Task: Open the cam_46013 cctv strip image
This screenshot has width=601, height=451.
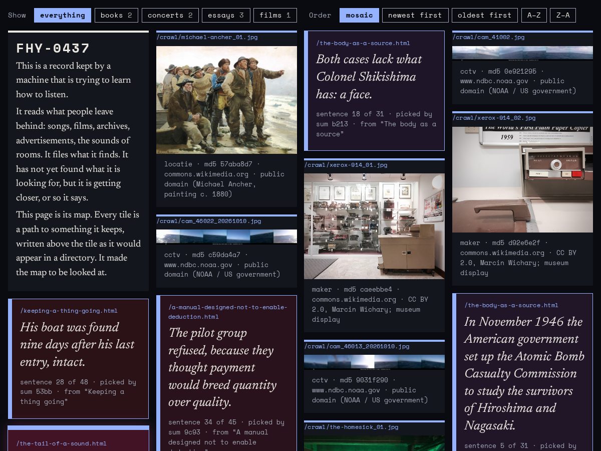Action: [x=374, y=362]
